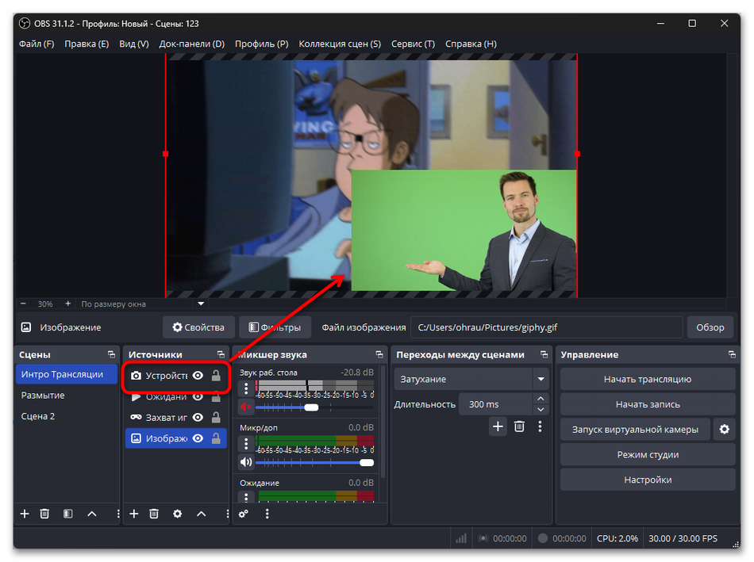
Task: Expand the По размеру окна scale dropdown
Action: point(201,304)
